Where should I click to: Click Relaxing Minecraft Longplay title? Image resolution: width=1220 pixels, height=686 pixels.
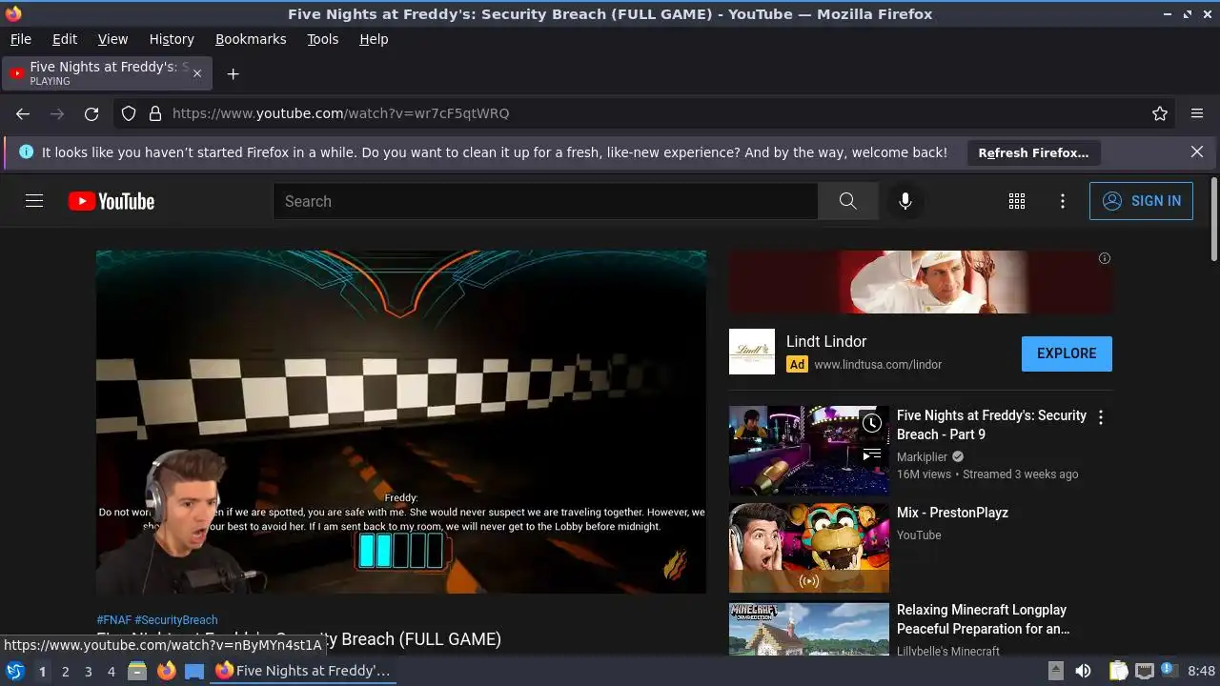(x=984, y=619)
